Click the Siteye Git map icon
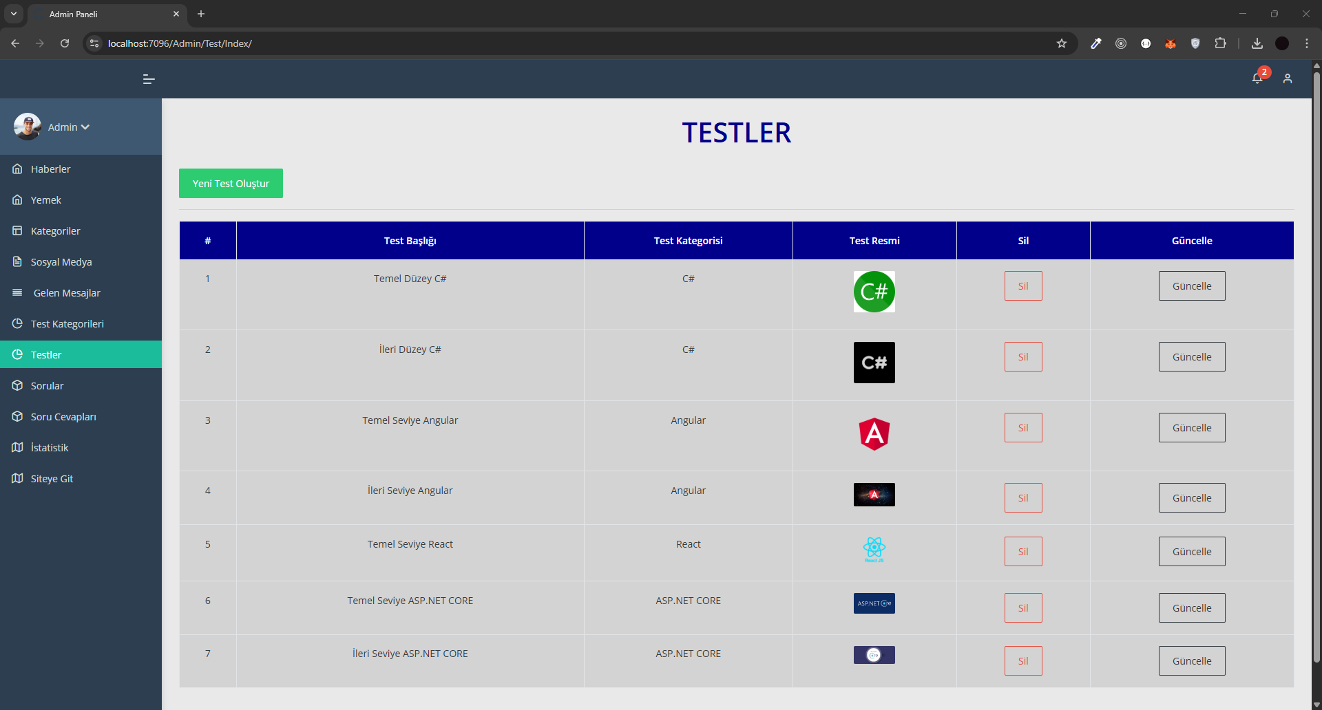This screenshot has width=1322, height=710. pyautogui.click(x=17, y=478)
